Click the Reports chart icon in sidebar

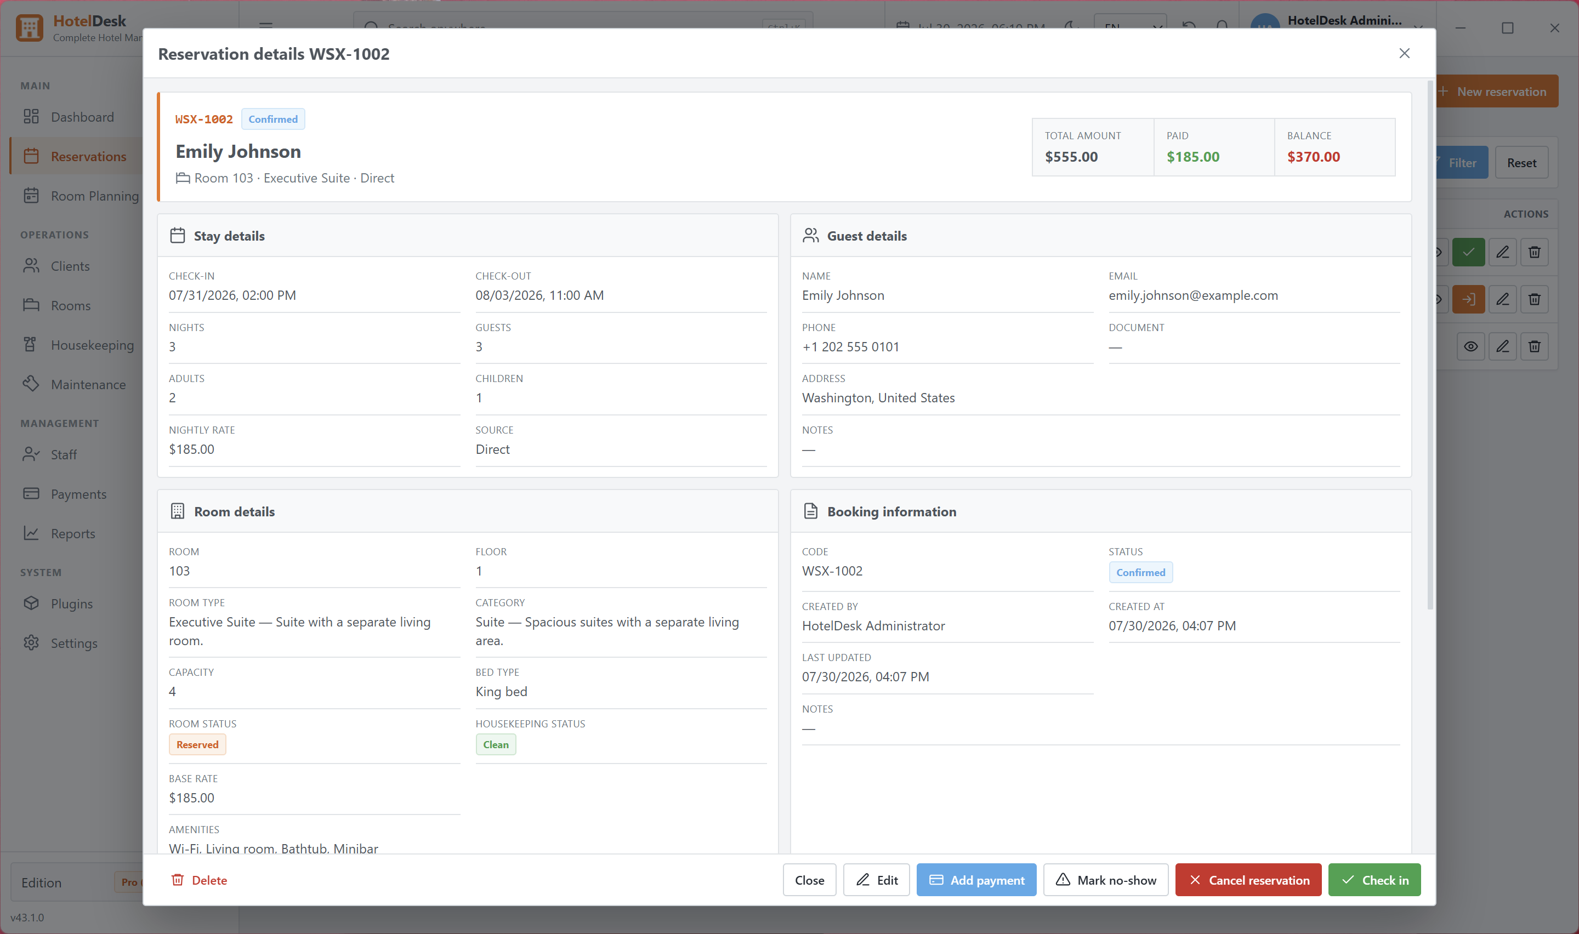click(x=31, y=533)
